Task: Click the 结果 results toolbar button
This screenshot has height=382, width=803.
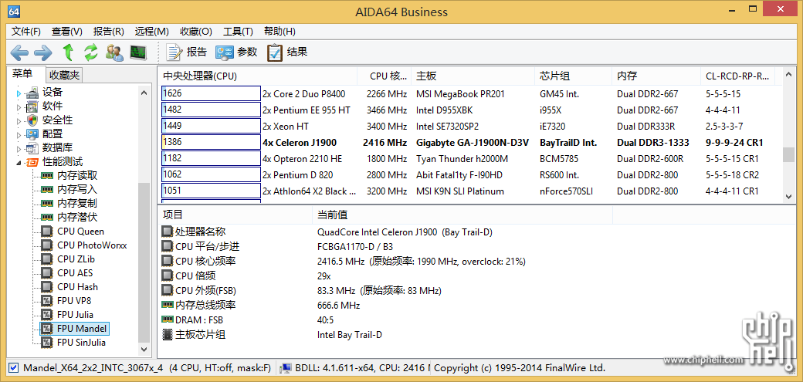Action: click(x=286, y=52)
